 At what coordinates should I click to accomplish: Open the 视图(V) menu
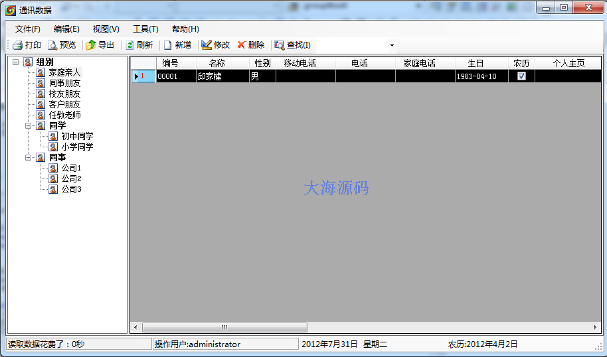[106, 29]
